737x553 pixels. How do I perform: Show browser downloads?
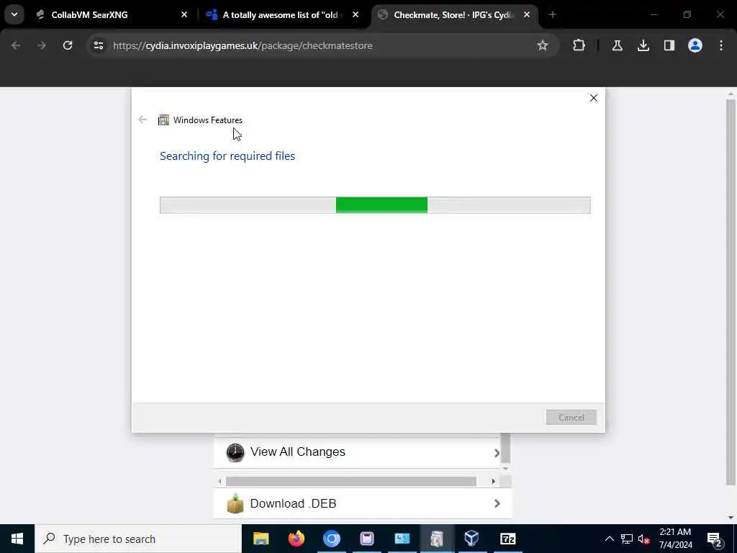click(x=643, y=45)
